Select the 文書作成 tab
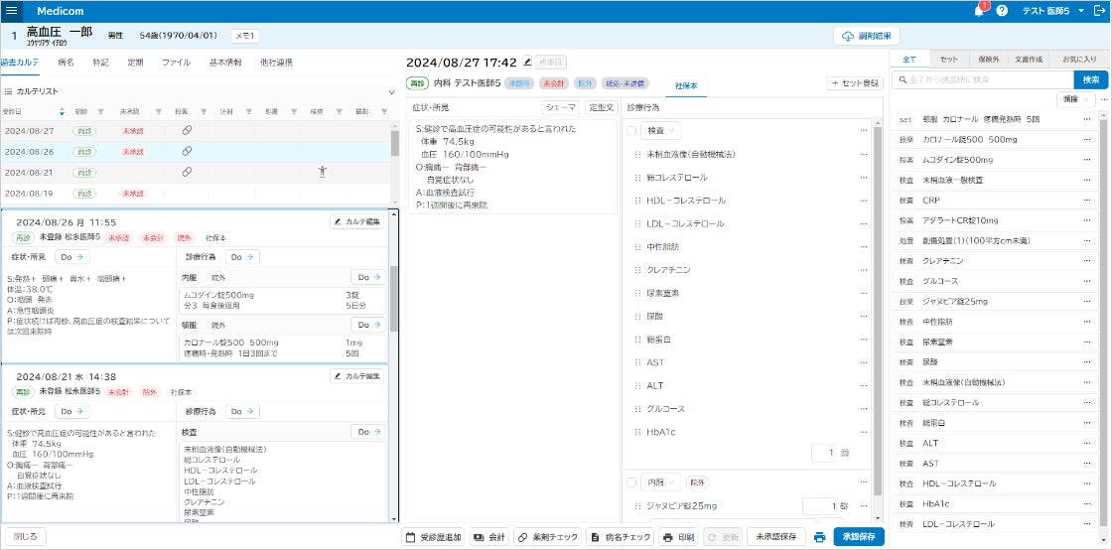Image resolution: width=1112 pixels, height=550 pixels. point(1028,60)
